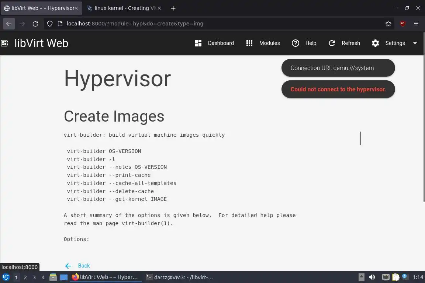Expand the Settings dropdown arrow
The width and height of the screenshot is (425, 283).
tap(415, 43)
